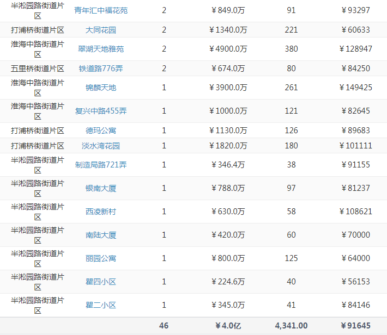This screenshot has height=335, width=387.
Task: Click 五里桥街道片区 district cell
Action: 38,69
